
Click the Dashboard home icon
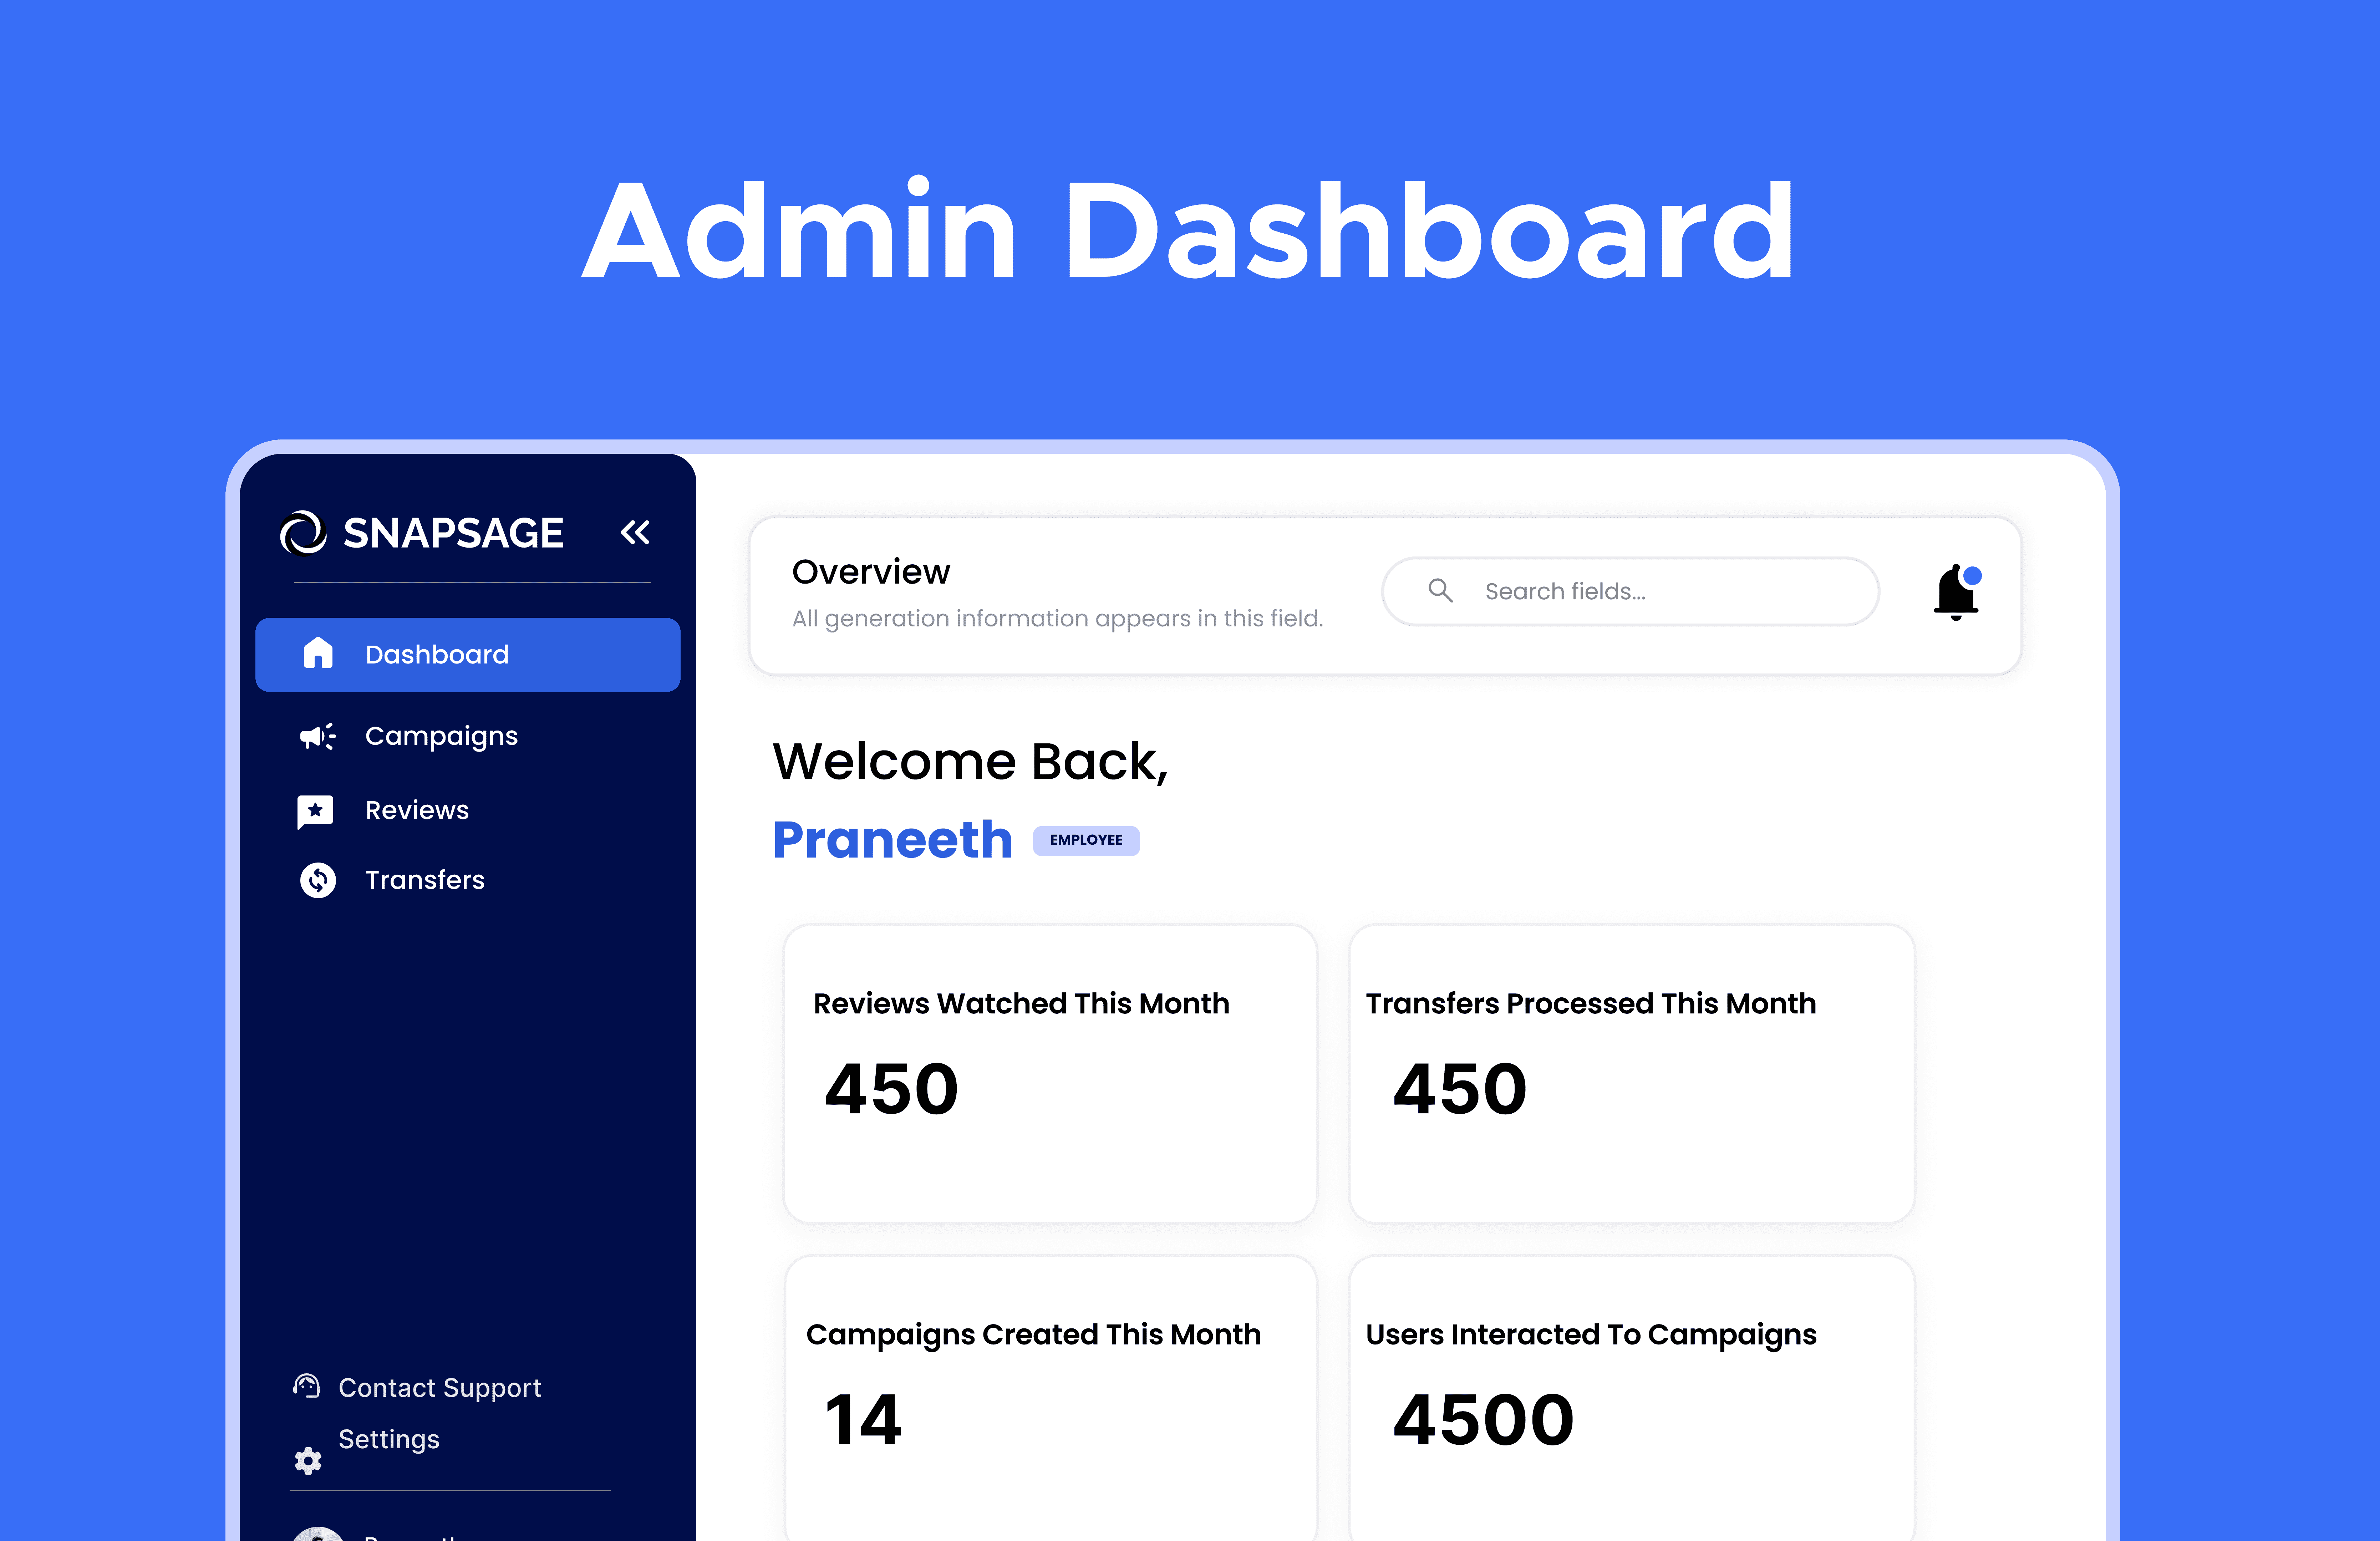pos(317,654)
